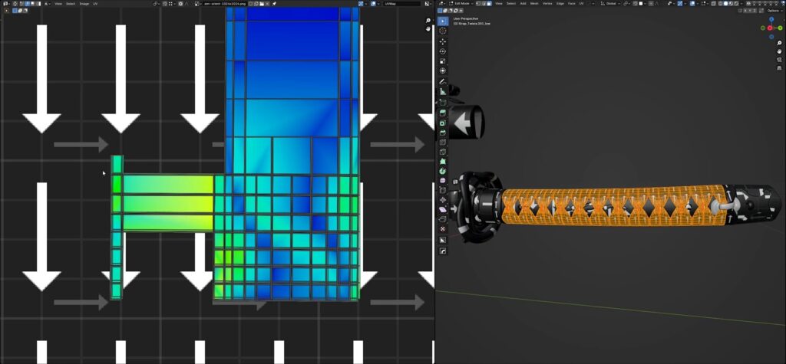
Task: Click the UV editor pan hand icon
Action: click(428, 28)
